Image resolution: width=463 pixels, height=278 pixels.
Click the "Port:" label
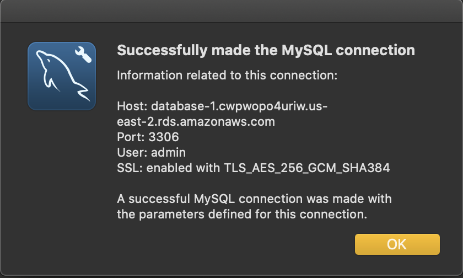click(x=131, y=137)
